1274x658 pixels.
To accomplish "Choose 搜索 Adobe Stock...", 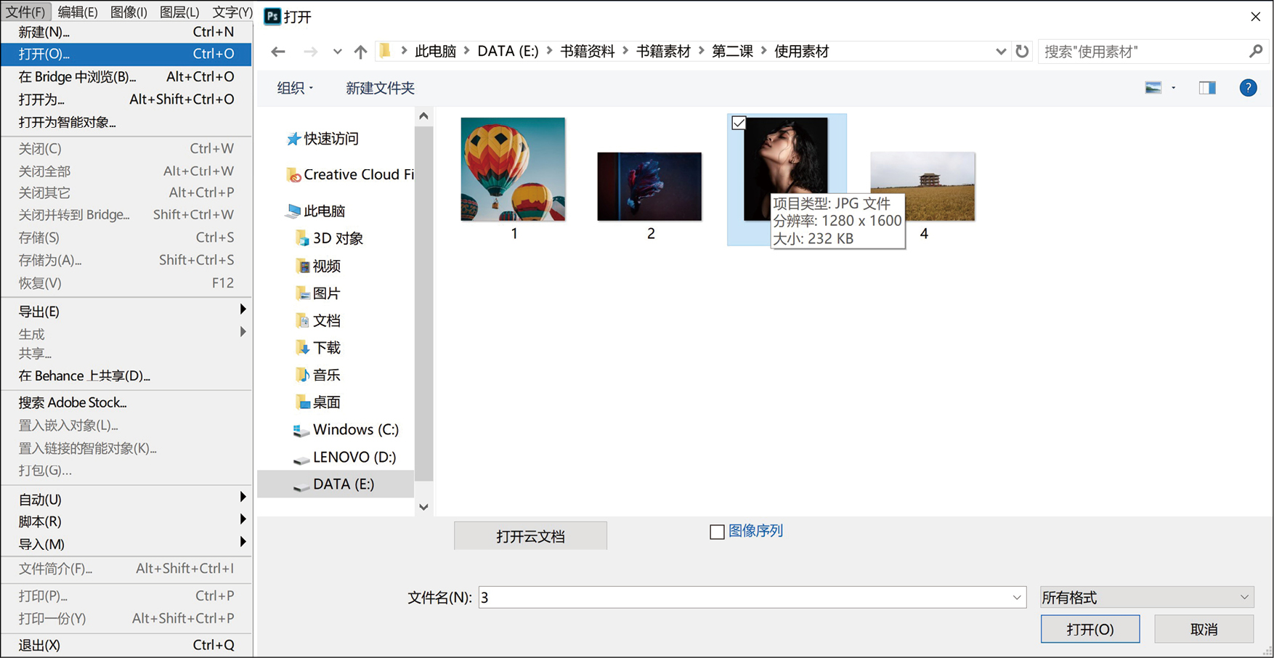I will pos(126,402).
